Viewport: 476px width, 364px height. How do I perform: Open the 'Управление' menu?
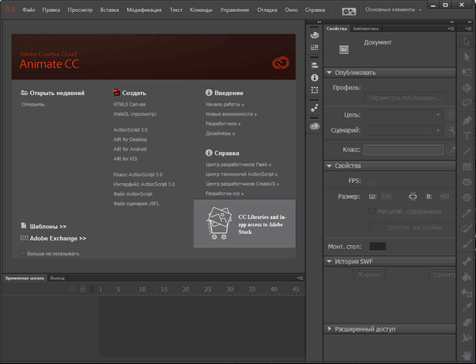[234, 10]
